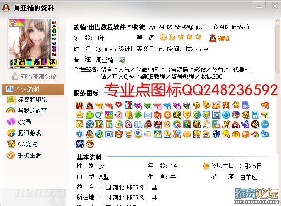
Task: Click the Q stamp square icon
Action: tap(216, 115)
